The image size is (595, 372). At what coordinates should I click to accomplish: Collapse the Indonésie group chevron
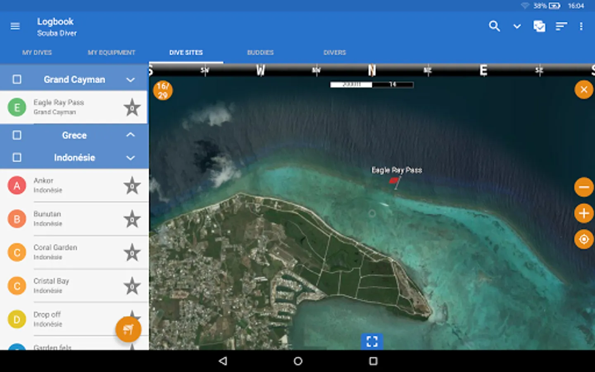tap(131, 158)
